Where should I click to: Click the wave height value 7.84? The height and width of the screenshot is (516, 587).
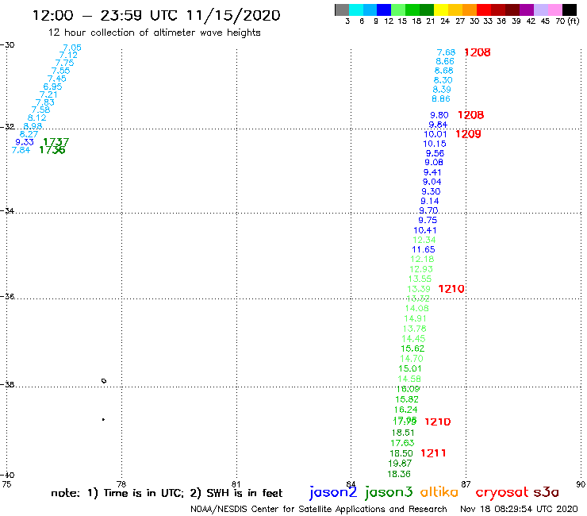[21, 150]
